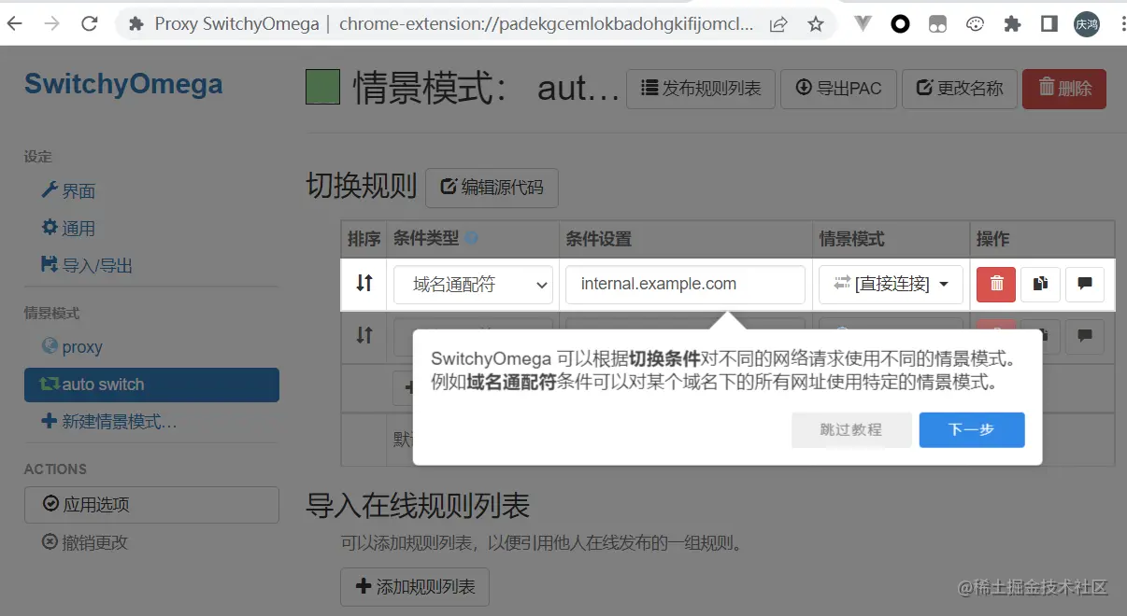Discard changes with 撤销更改

pyautogui.click(x=85, y=542)
